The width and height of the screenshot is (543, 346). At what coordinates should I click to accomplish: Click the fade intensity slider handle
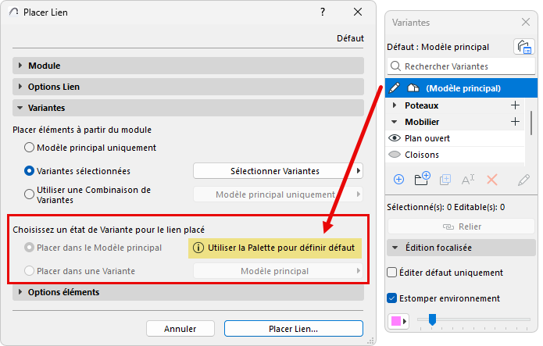(432, 319)
